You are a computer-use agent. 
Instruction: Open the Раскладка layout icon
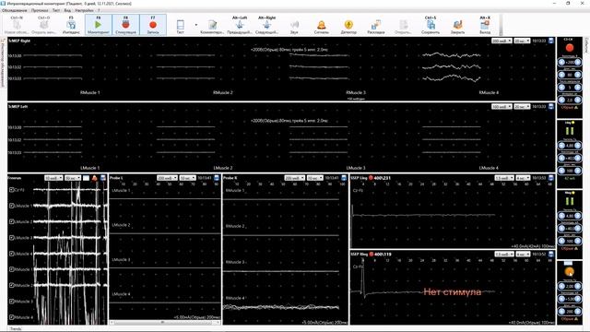[x=376, y=25]
